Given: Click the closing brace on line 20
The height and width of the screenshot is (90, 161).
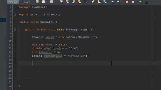Looking at the screenshot, I should coord(26,78).
